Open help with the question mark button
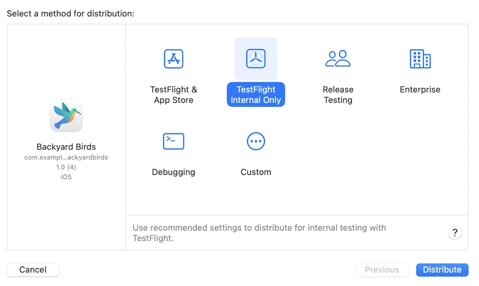 (455, 233)
